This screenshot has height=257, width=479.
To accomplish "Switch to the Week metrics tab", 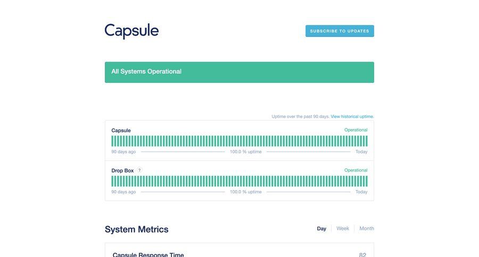I will [x=343, y=229].
